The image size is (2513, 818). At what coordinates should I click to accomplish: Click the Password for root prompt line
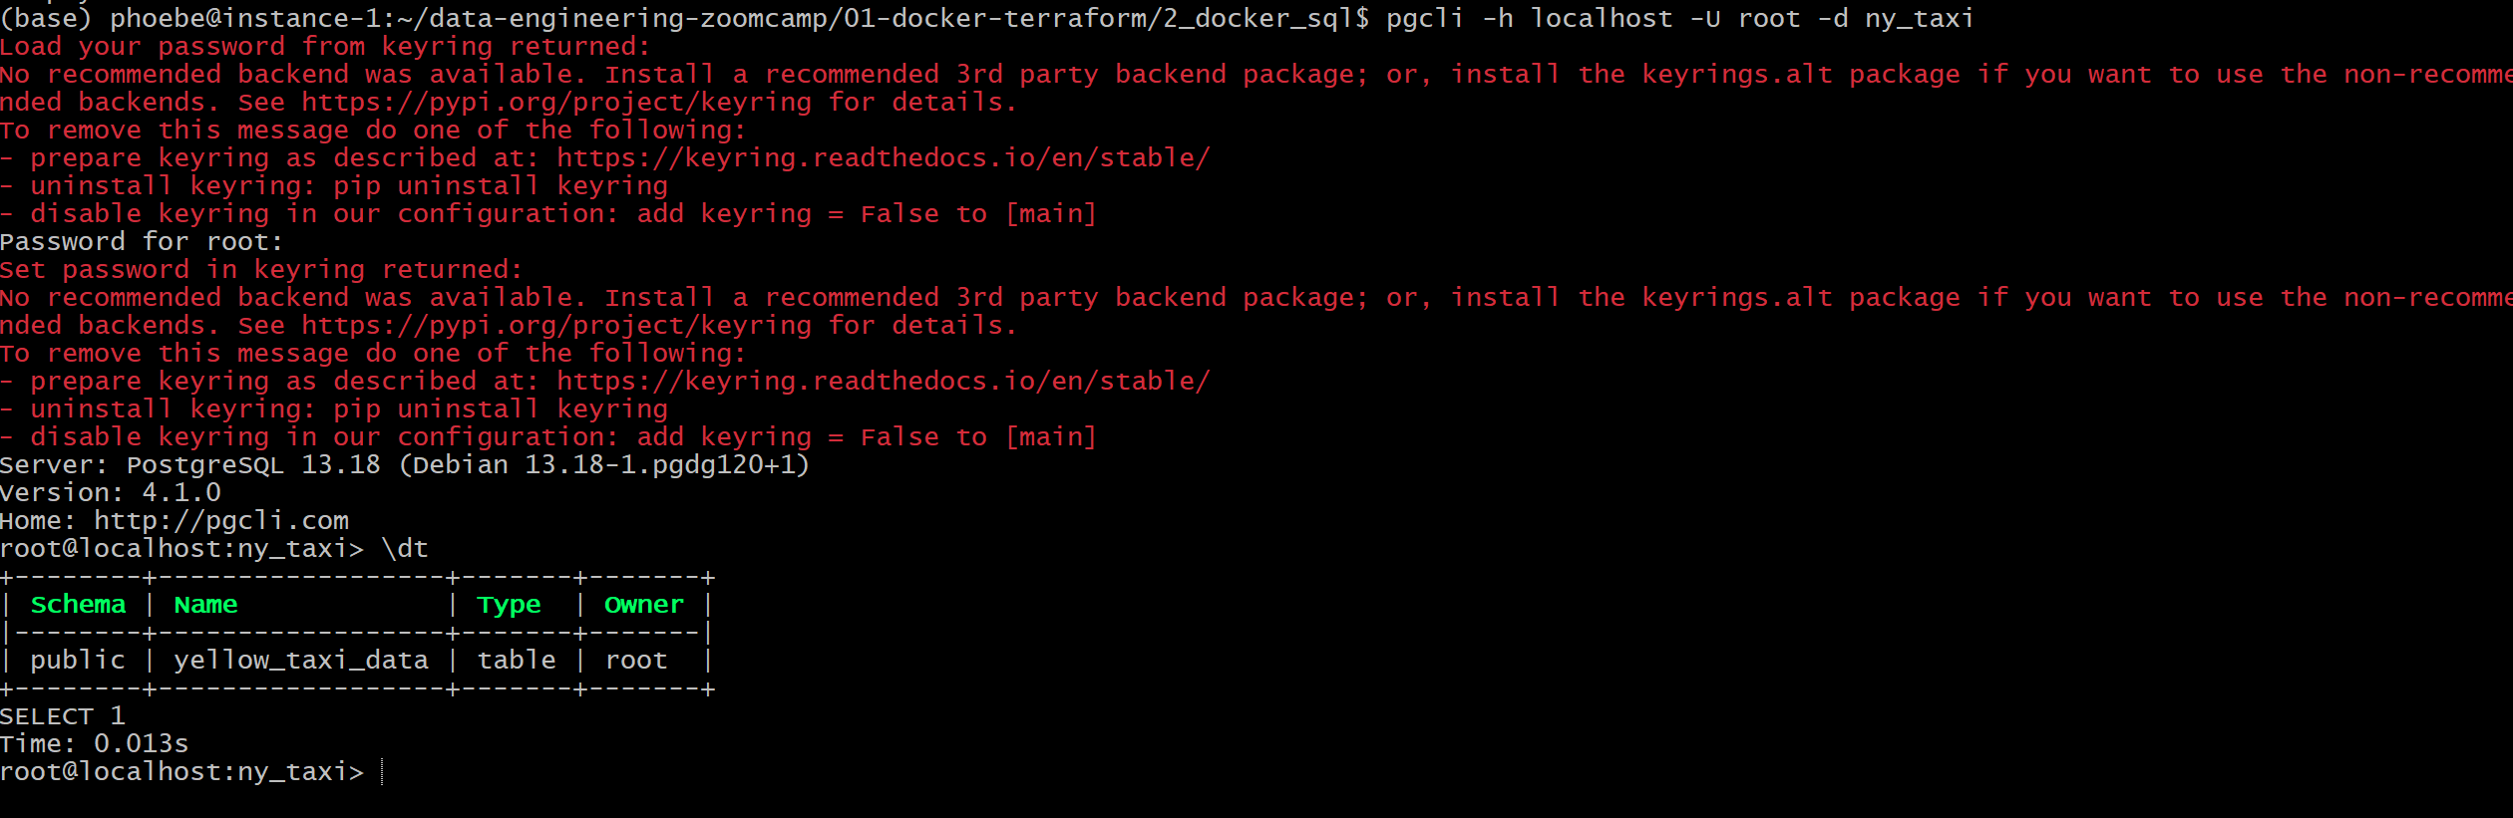(x=142, y=242)
